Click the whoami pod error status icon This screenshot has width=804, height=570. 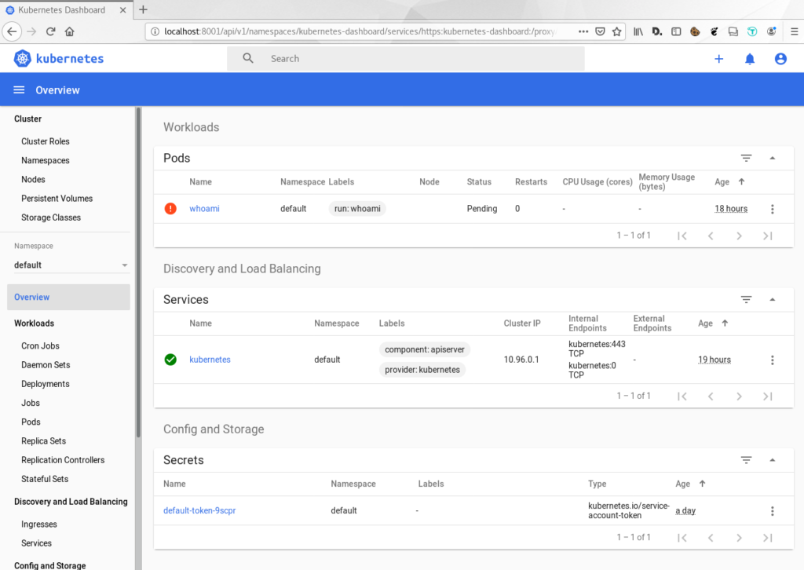170,209
